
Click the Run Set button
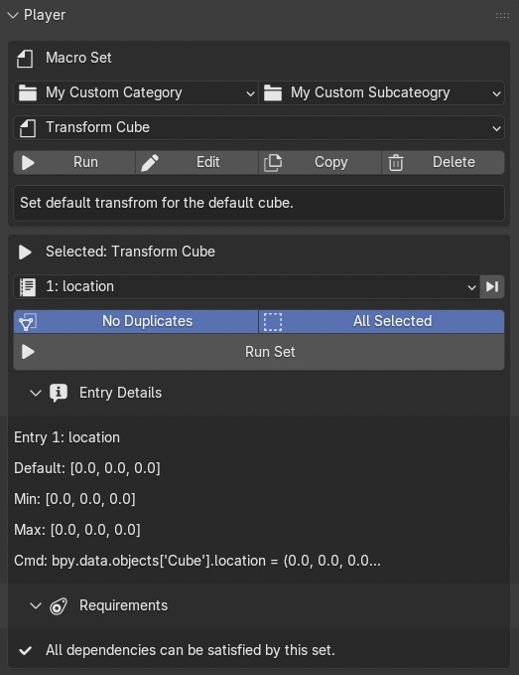click(x=259, y=352)
